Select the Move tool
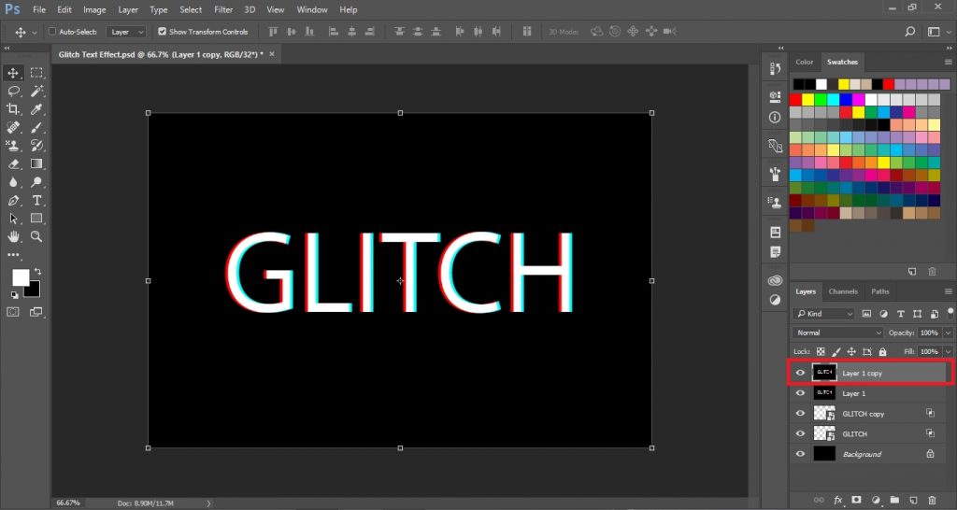 tap(13, 73)
